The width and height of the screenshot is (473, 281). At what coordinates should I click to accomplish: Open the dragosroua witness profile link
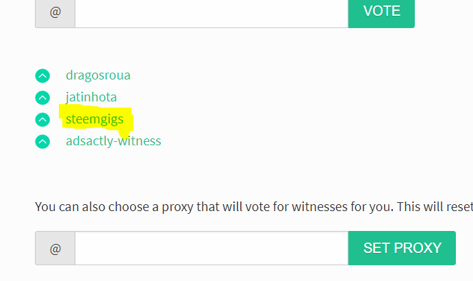coord(98,75)
